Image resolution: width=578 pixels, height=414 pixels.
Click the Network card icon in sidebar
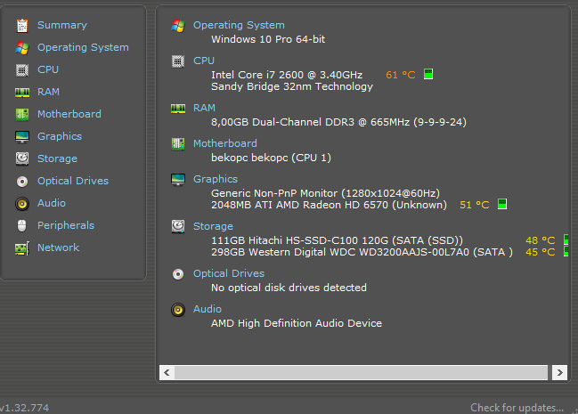[x=22, y=248]
